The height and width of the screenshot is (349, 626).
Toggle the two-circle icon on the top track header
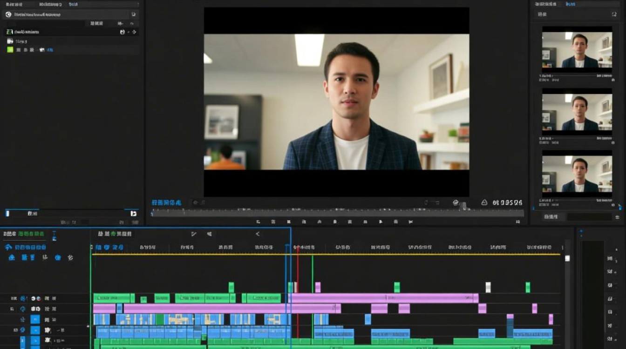36,298
